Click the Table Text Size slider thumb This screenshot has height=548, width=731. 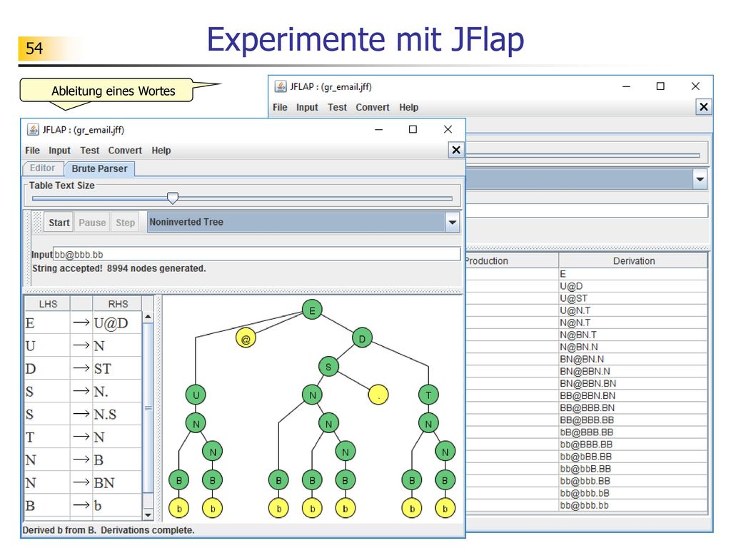pos(173,198)
